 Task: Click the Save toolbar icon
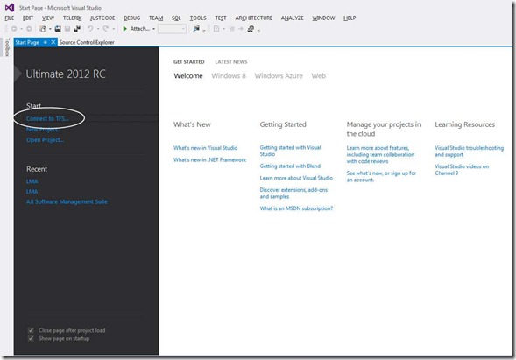(67, 29)
